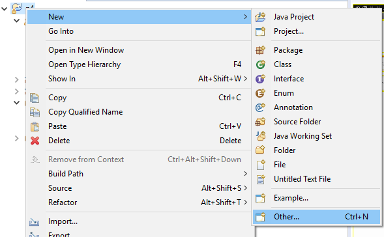Screen dimensions: 384x237
Task: Click the Annotation @ icon
Action: [x=260, y=107]
